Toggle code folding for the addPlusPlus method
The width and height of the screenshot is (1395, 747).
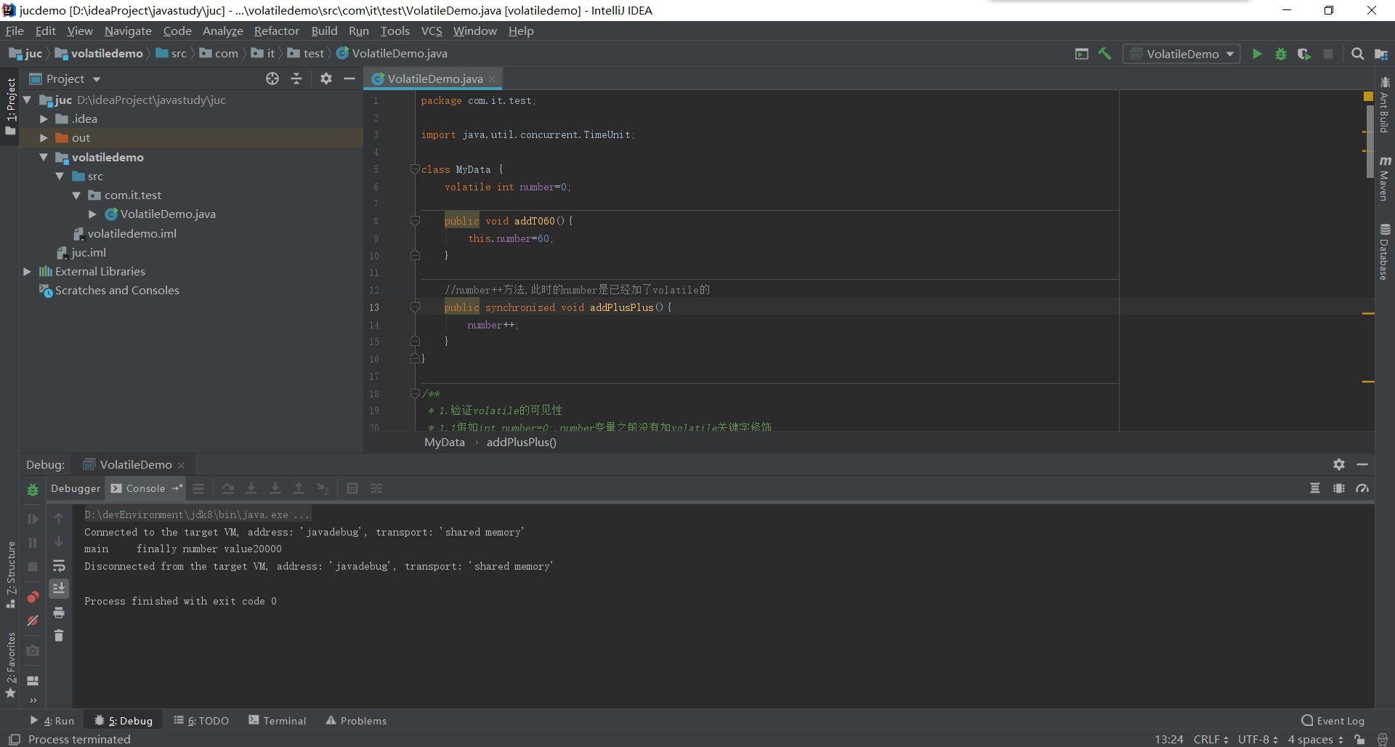pyautogui.click(x=415, y=307)
